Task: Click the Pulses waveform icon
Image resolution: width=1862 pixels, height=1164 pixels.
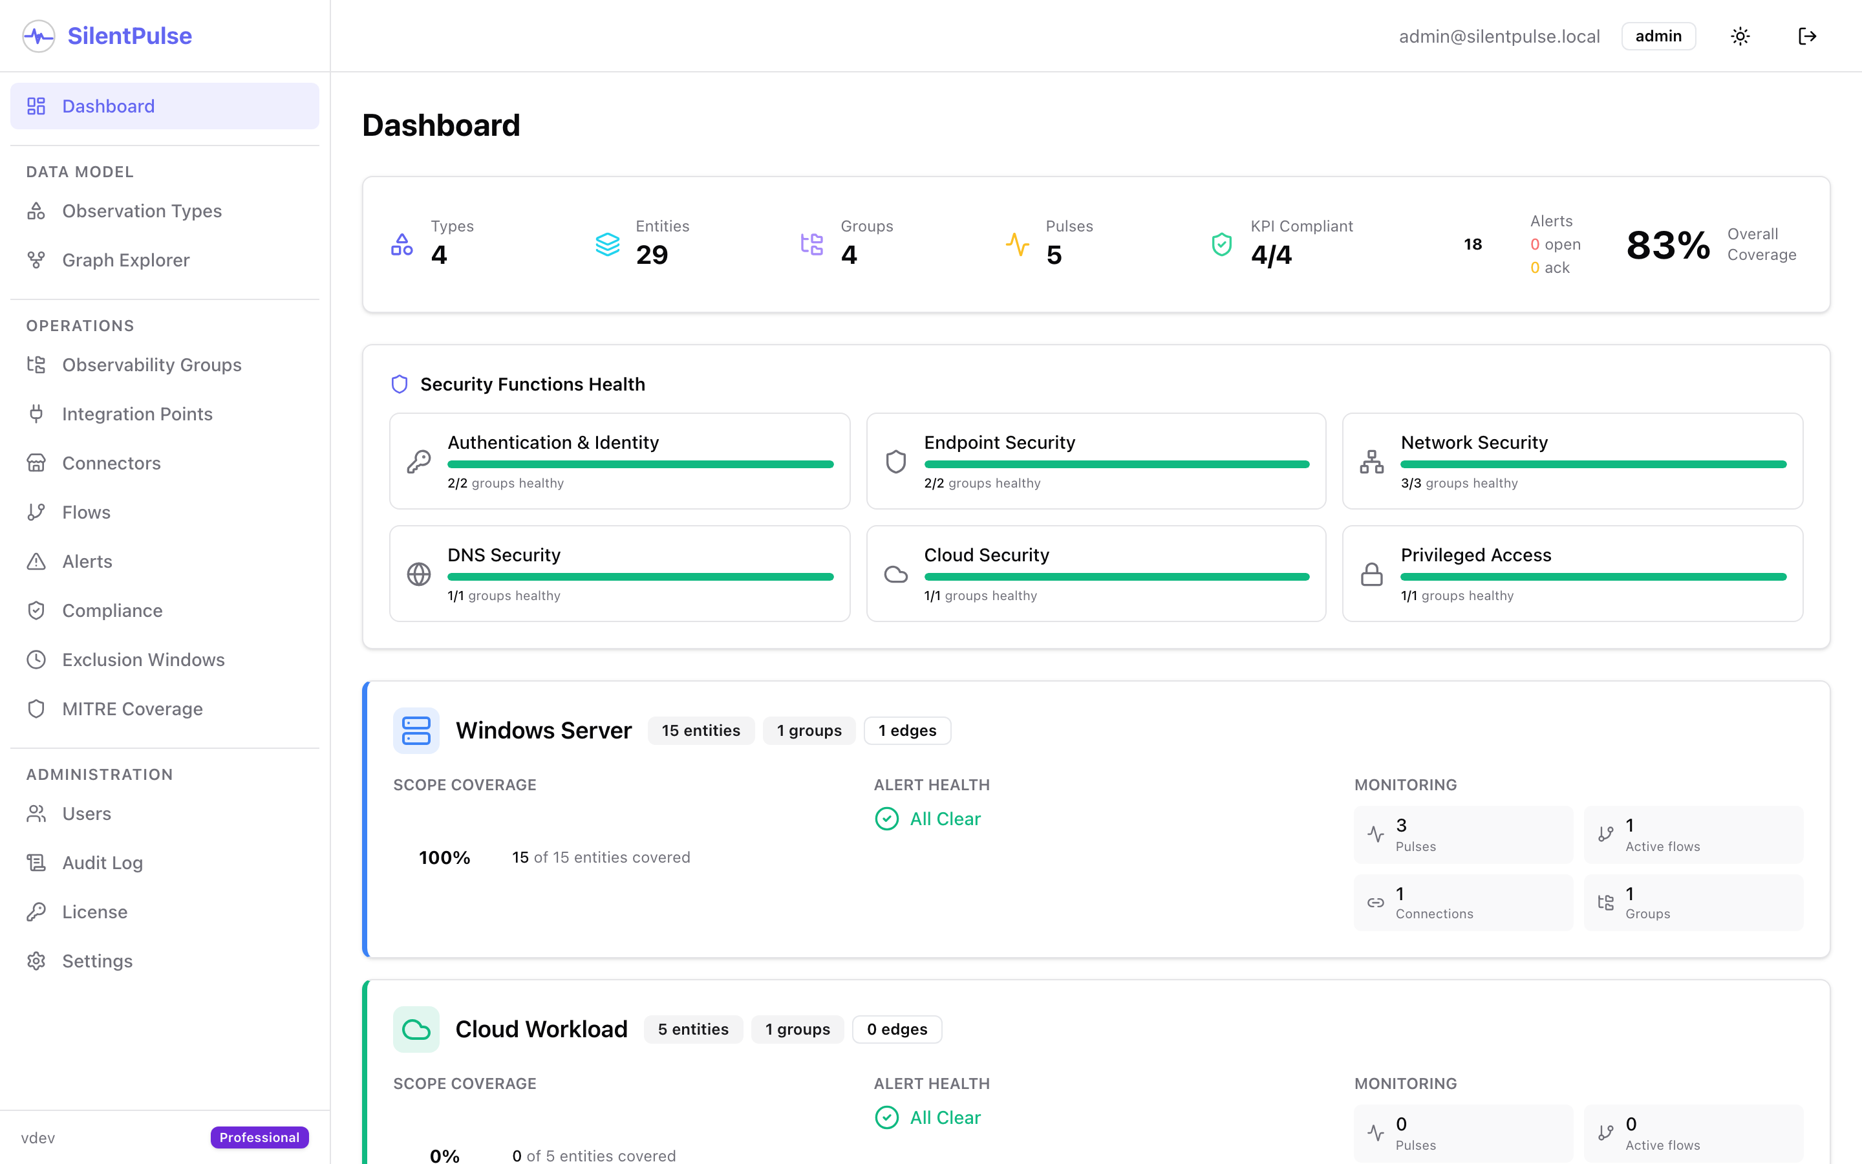Action: click(1017, 245)
